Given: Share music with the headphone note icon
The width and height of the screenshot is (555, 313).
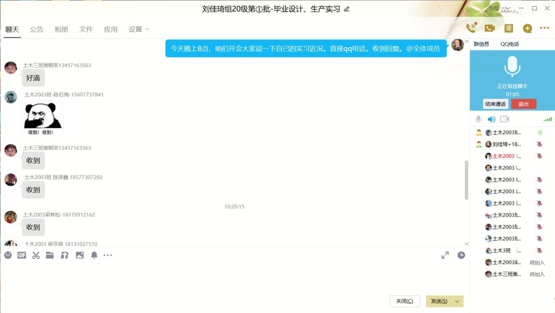Looking at the screenshot, I should pyautogui.click(x=64, y=255).
